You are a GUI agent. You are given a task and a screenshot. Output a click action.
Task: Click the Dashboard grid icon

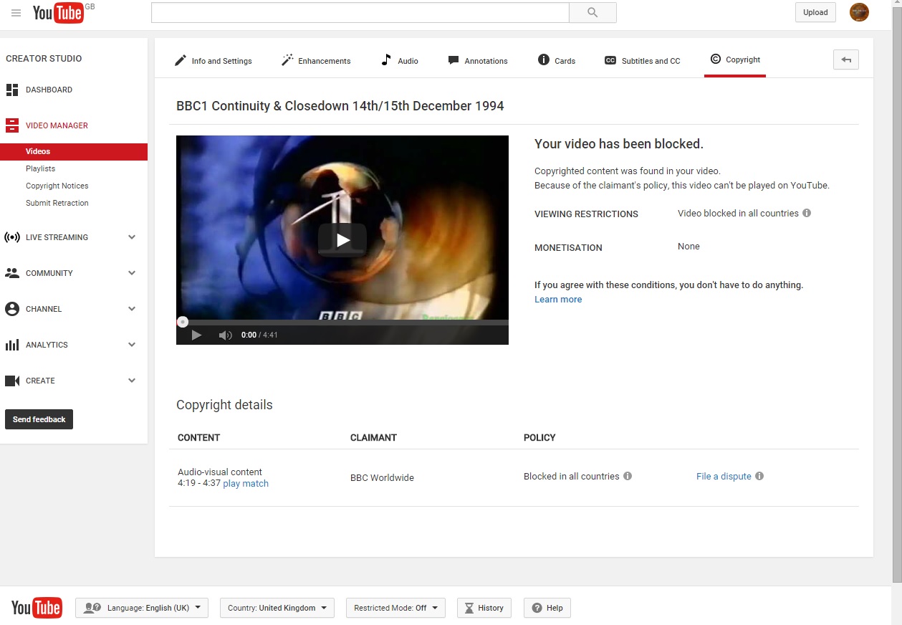[12, 90]
